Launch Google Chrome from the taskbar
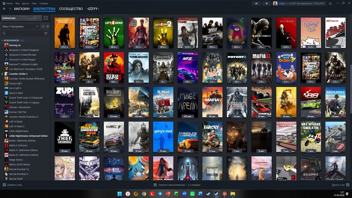The image size is (352, 198). tap(144, 194)
